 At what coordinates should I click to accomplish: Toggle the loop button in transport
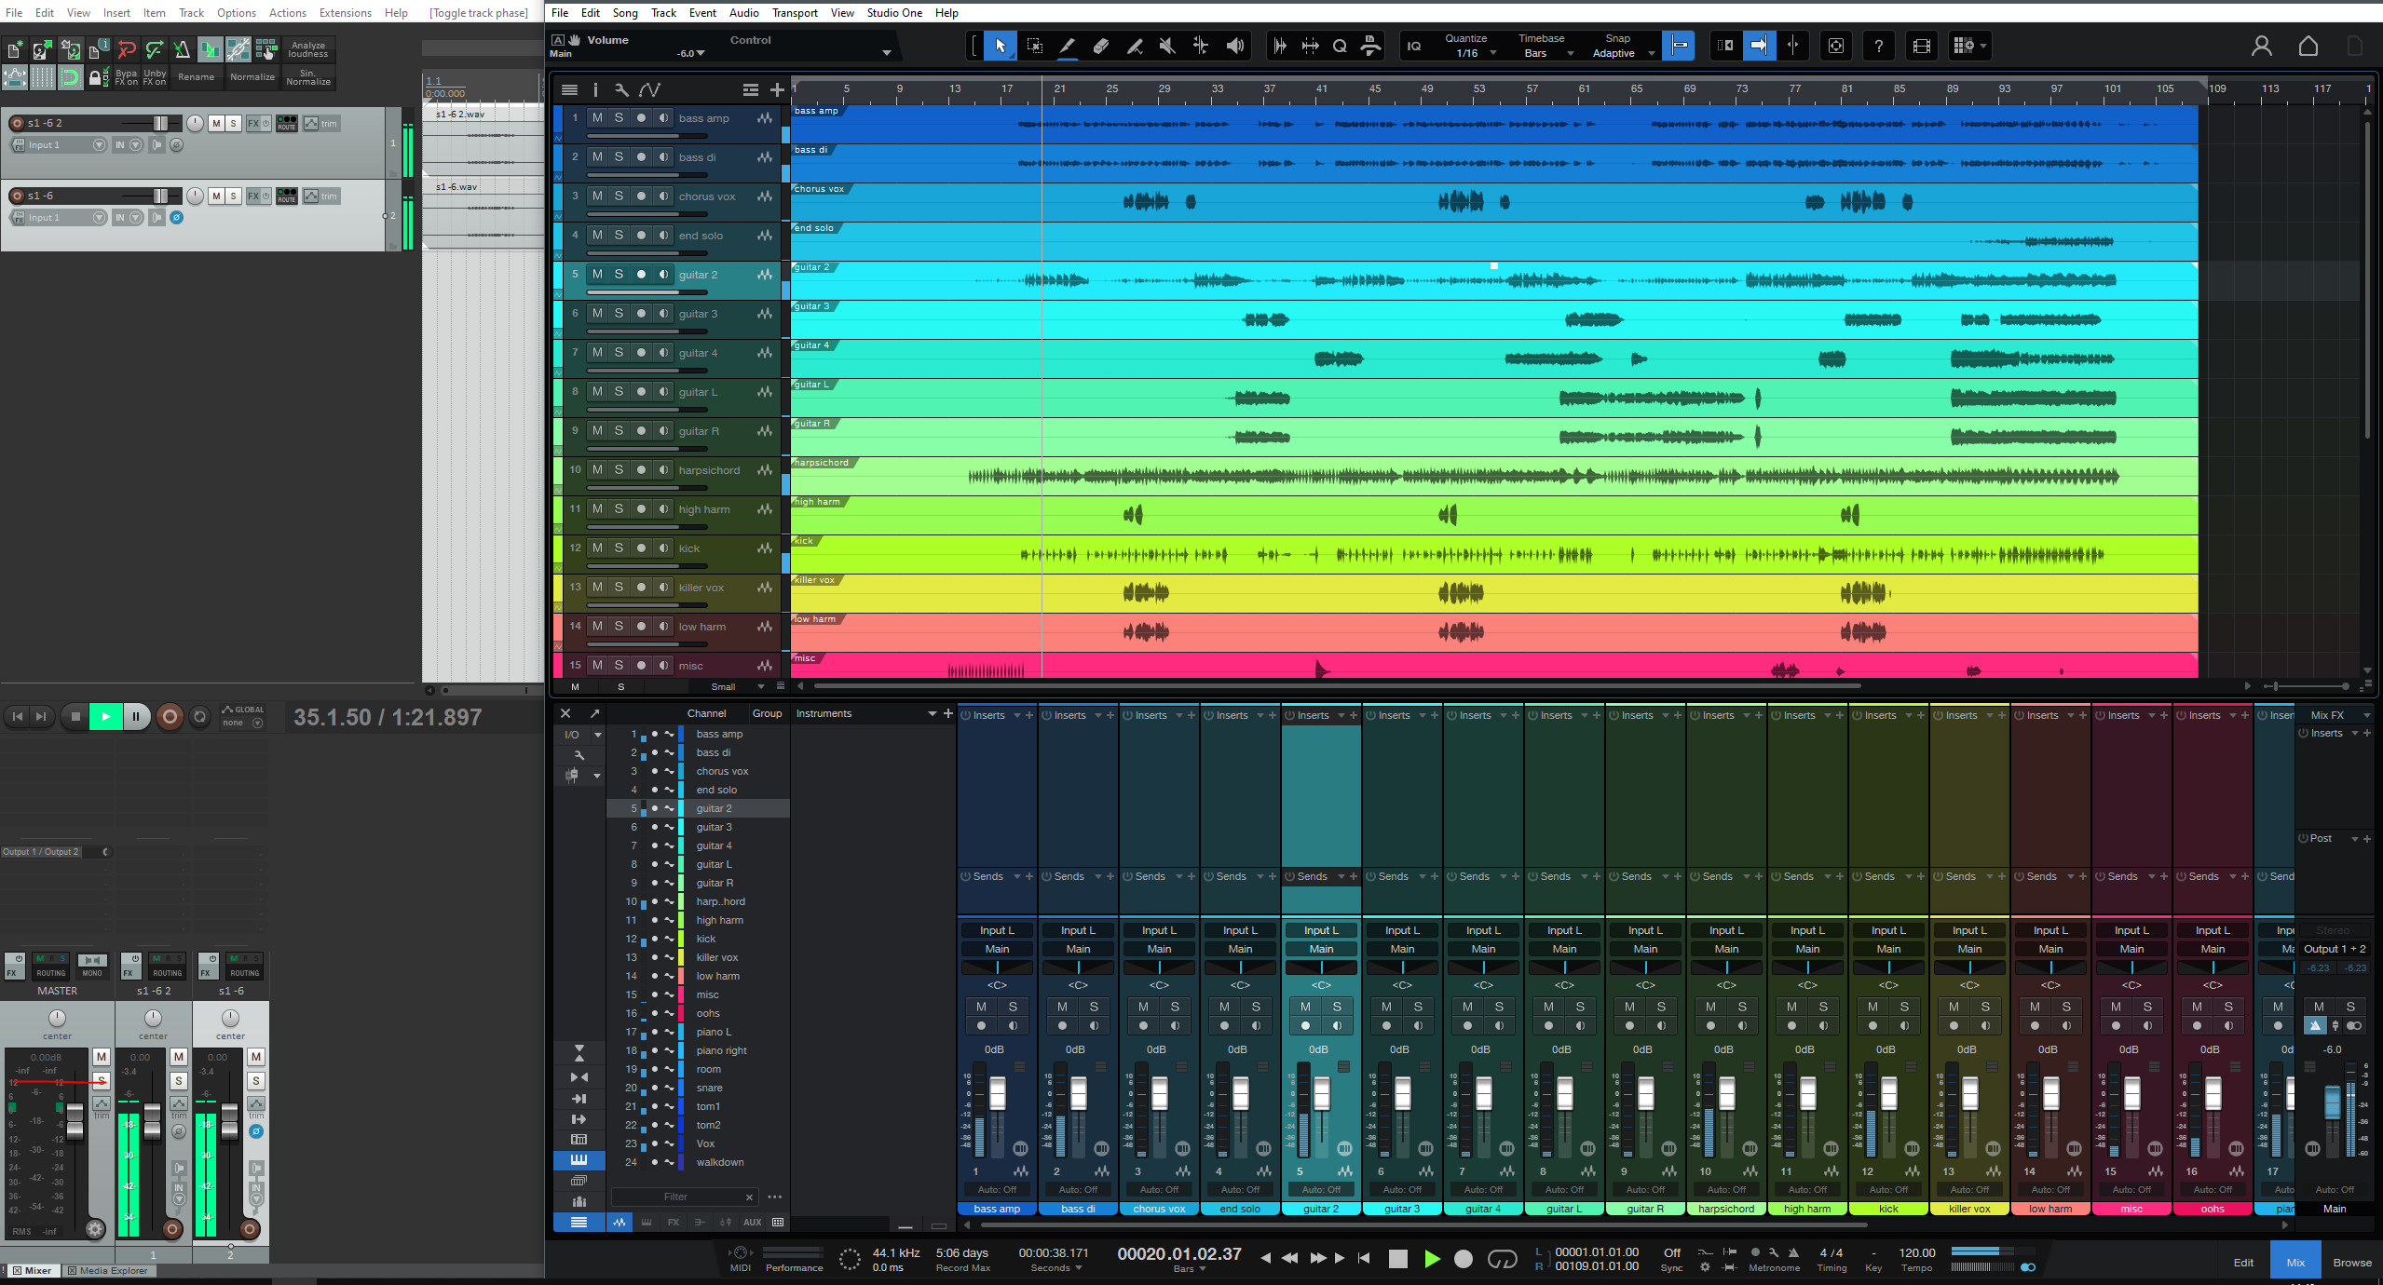pyautogui.click(x=1502, y=1259)
